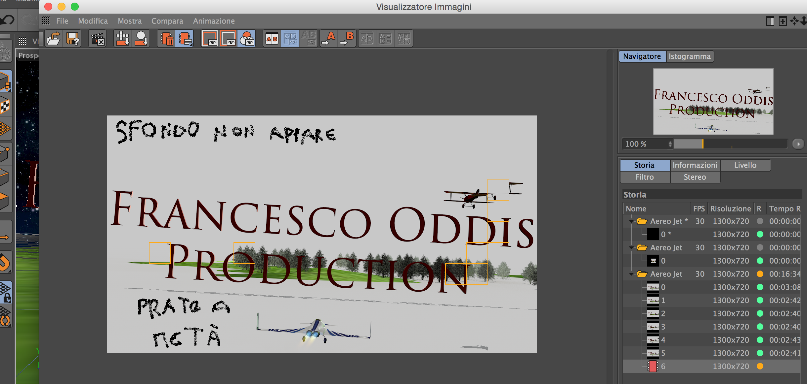The height and width of the screenshot is (384, 807).
Task: Click the AB Compare icon
Action: pos(272,39)
